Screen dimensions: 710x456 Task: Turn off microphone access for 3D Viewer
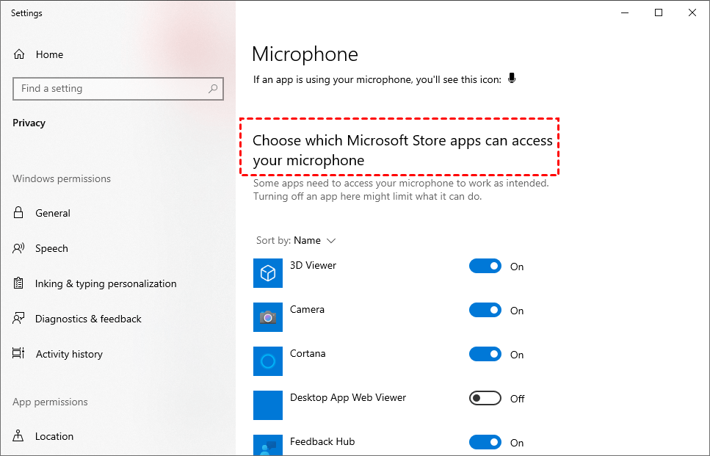point(485,267)
